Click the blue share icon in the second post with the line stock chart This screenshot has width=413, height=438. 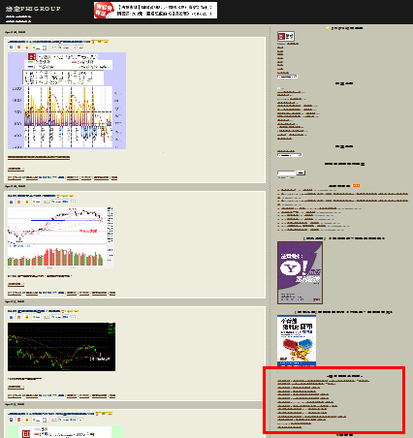click(x=11, y=202)
